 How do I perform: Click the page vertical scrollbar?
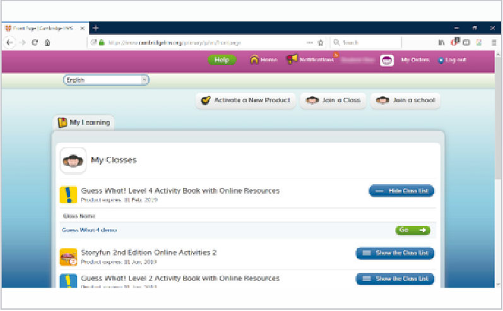point(498,119)
